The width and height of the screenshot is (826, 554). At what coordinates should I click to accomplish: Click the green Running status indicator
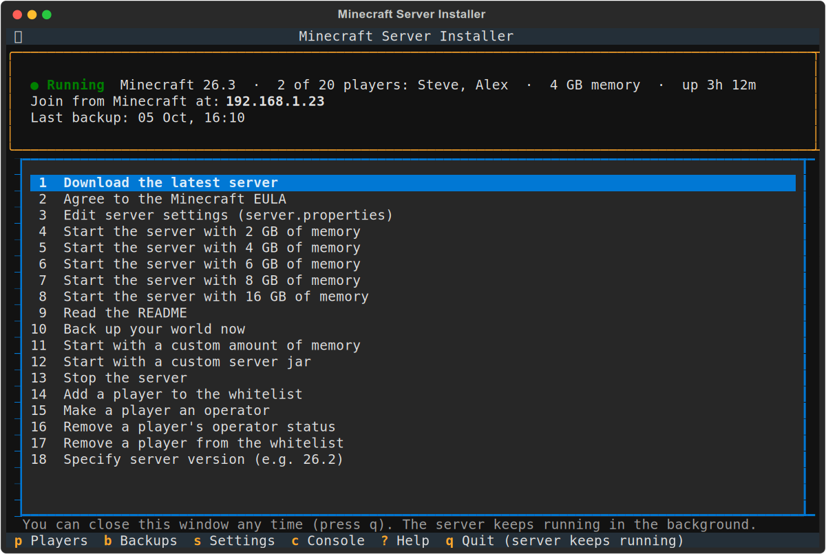click(x=67, y=85)
